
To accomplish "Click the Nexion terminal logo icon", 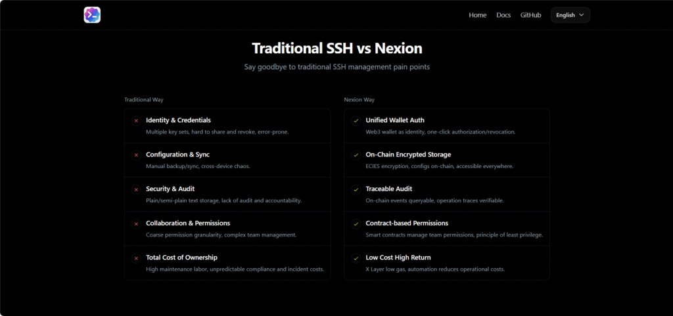I will coord(92,15).
